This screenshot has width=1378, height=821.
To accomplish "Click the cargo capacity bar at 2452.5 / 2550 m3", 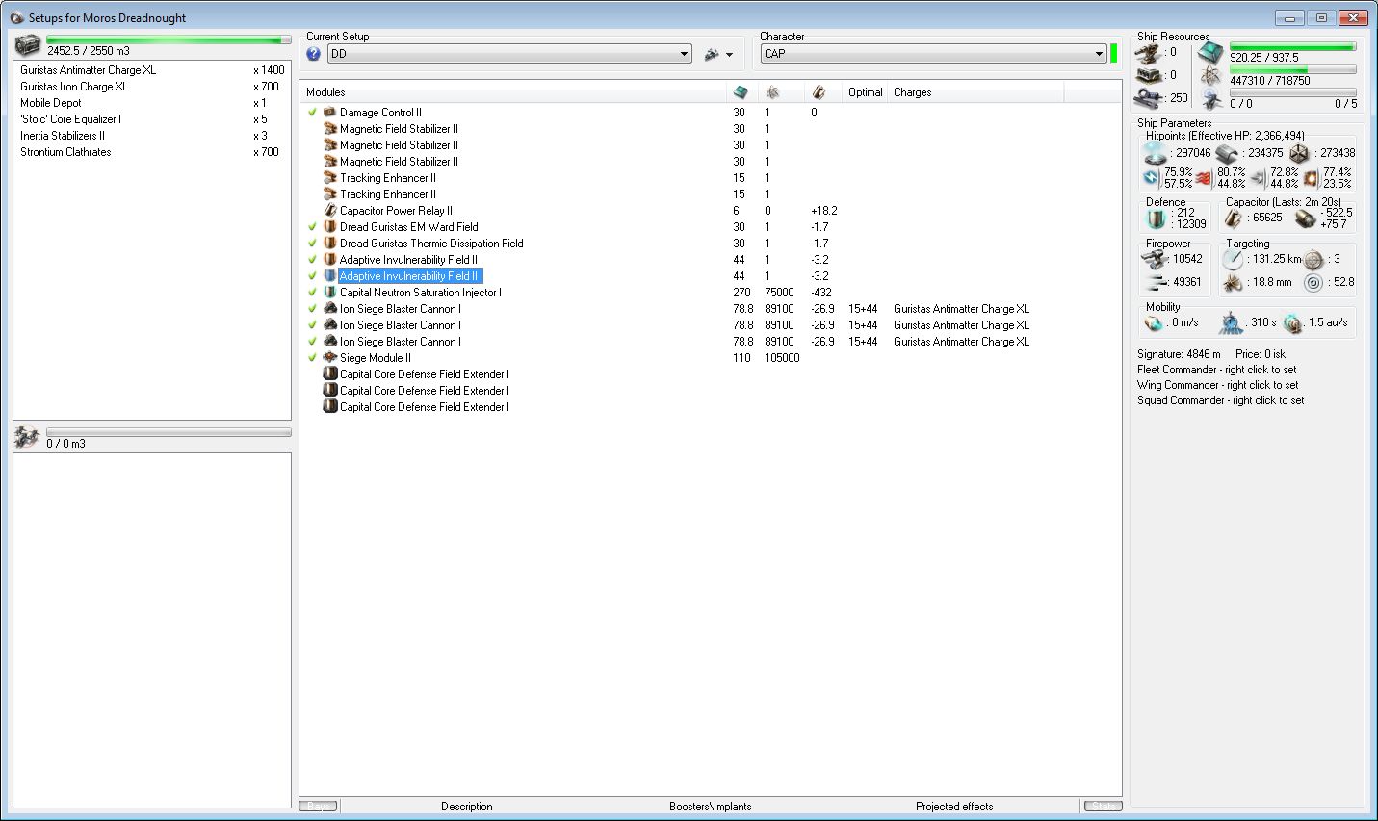I will point(169,40).
